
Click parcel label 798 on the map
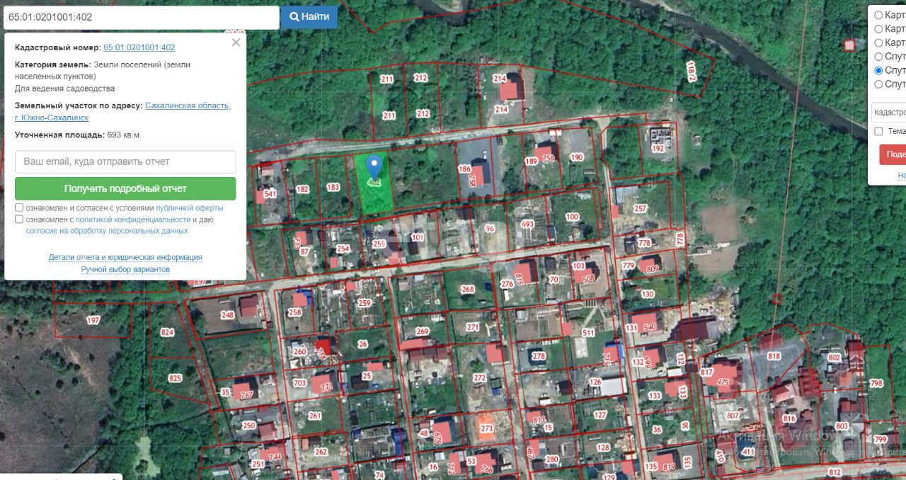876,384
